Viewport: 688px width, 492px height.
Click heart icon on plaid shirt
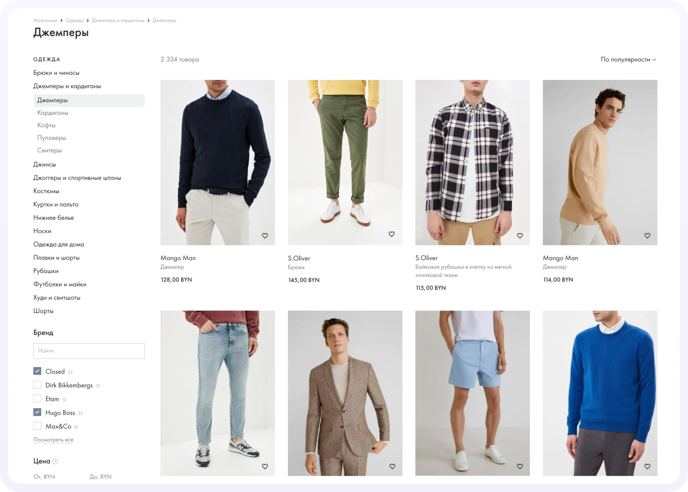click(x=520, y=236)
